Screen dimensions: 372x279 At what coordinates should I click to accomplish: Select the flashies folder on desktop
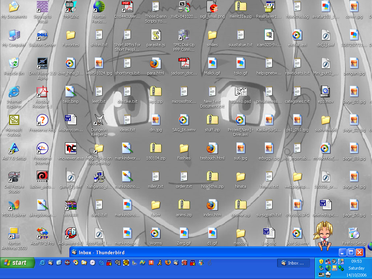pos(184,151)
